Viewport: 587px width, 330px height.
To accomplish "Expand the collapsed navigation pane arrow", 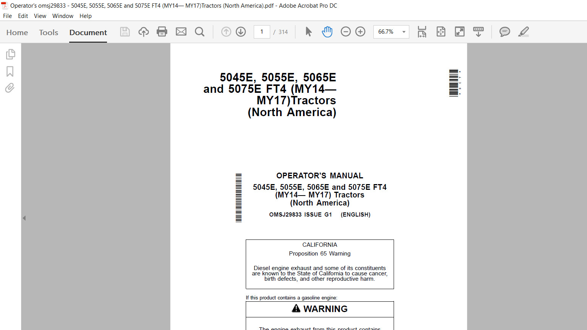I will point(24,218).
